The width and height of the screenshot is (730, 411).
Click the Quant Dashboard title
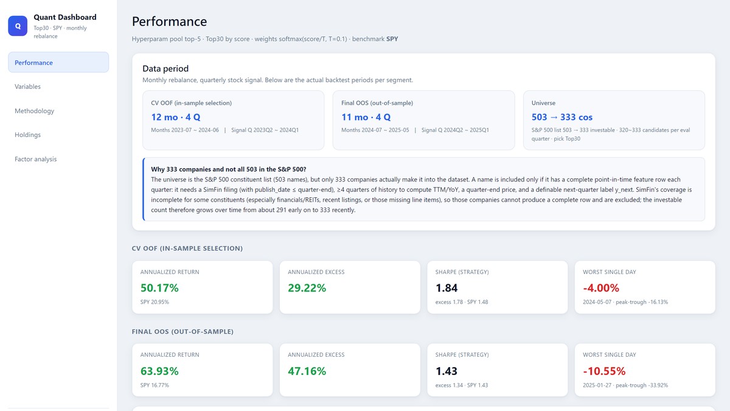pyautogui.click(x=65, y=17)
